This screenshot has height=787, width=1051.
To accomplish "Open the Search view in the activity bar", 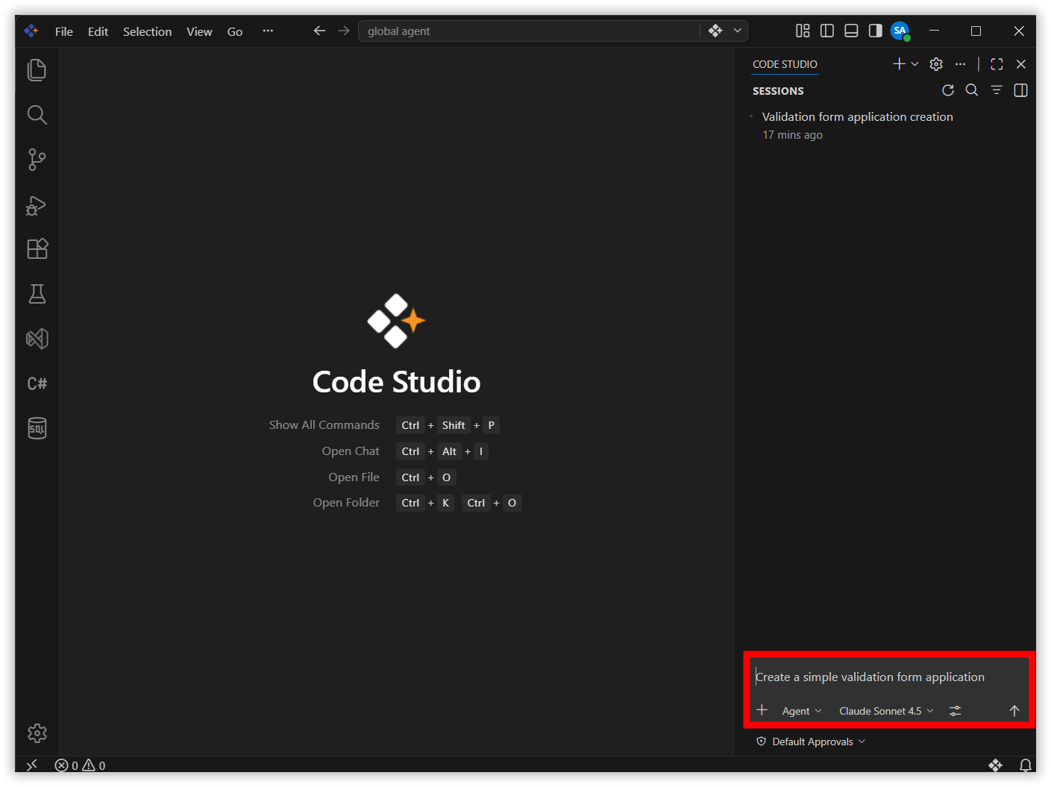I will (x=37, y=115).
